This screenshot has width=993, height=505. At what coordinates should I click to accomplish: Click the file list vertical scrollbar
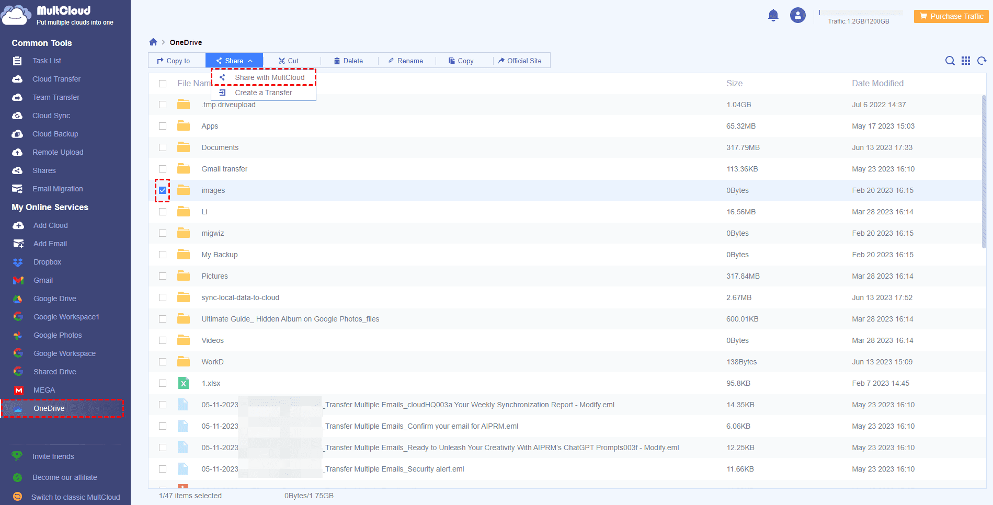[984, 173]
